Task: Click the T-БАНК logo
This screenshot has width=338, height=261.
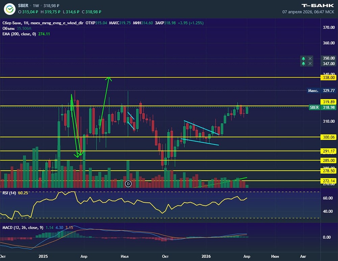Action: click(318, 6)
